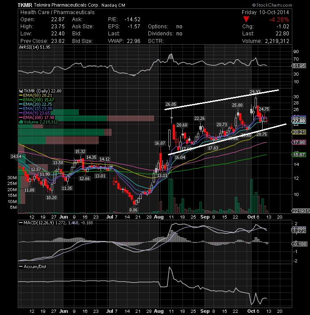The height and width of the screenshot is (315, 310).
Task: Click the candlestick icon before TKMR (Daily)
Action: pyautogui.click(x=21, y=91)
